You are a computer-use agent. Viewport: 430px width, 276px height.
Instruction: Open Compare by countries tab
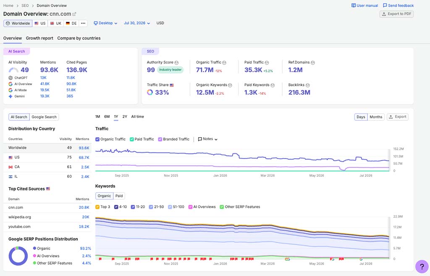79,38
